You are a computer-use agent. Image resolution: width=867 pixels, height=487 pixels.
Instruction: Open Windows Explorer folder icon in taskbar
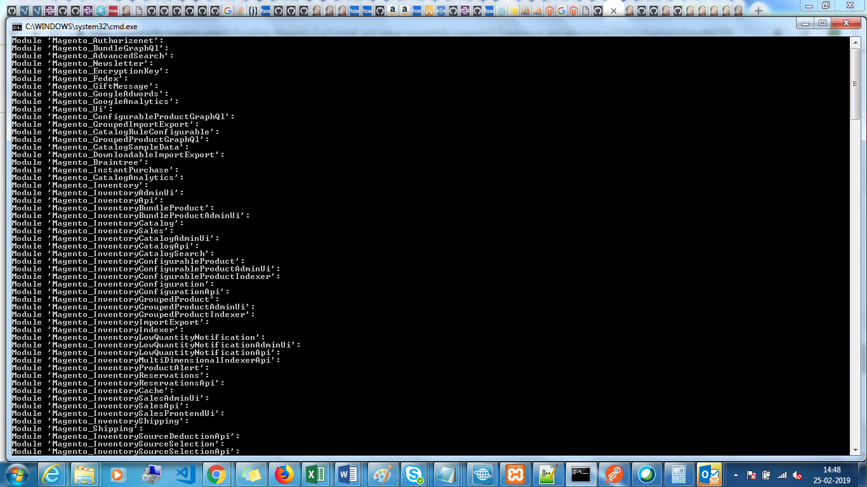pyautogui.click(x=84, y=474)
